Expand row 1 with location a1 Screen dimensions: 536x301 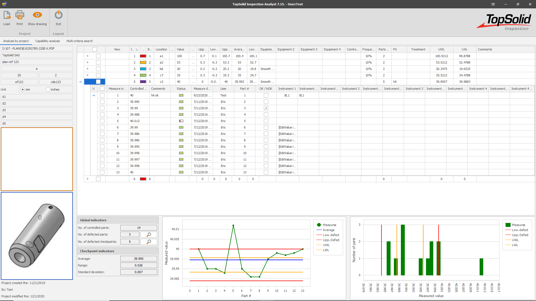click(87, 56)
